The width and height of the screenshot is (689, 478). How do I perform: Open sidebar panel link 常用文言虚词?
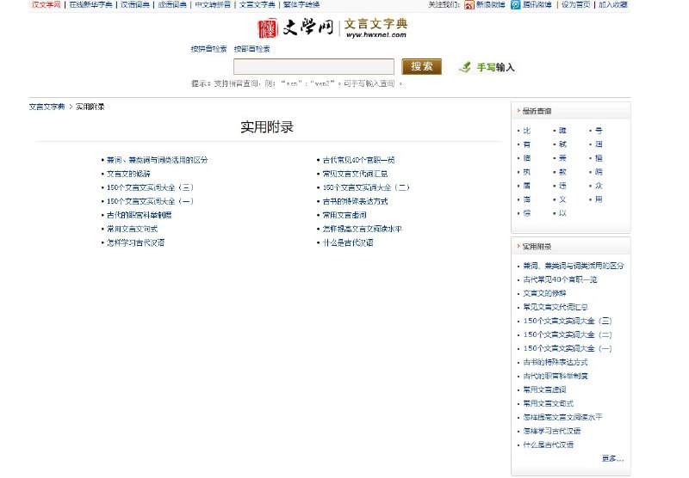545,389
